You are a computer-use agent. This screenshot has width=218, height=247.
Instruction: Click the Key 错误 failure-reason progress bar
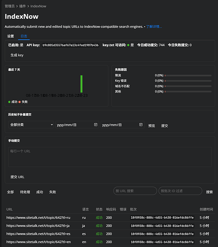point(188,81)
